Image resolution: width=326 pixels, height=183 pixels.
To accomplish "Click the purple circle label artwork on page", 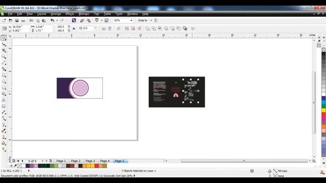I will pos(80,88).
